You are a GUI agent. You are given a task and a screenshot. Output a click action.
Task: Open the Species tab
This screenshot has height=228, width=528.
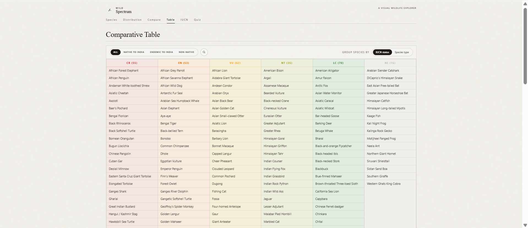[x=111, y=20]
